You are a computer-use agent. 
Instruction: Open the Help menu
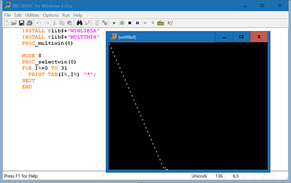tap(78, 15)
